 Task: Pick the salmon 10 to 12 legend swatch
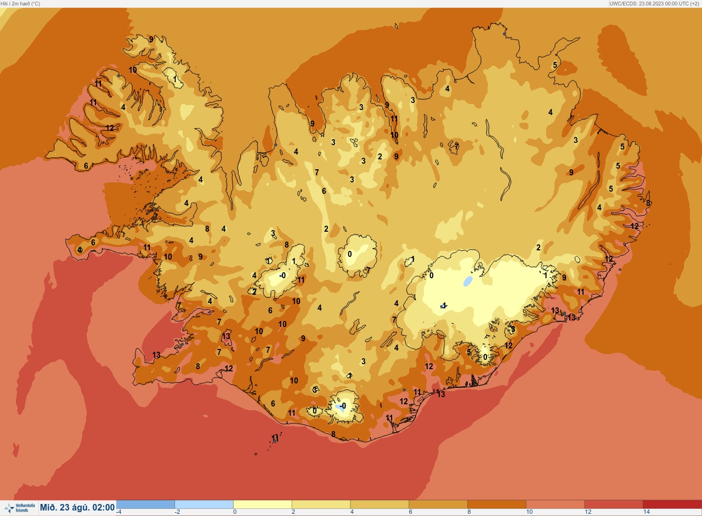(555, 504)
